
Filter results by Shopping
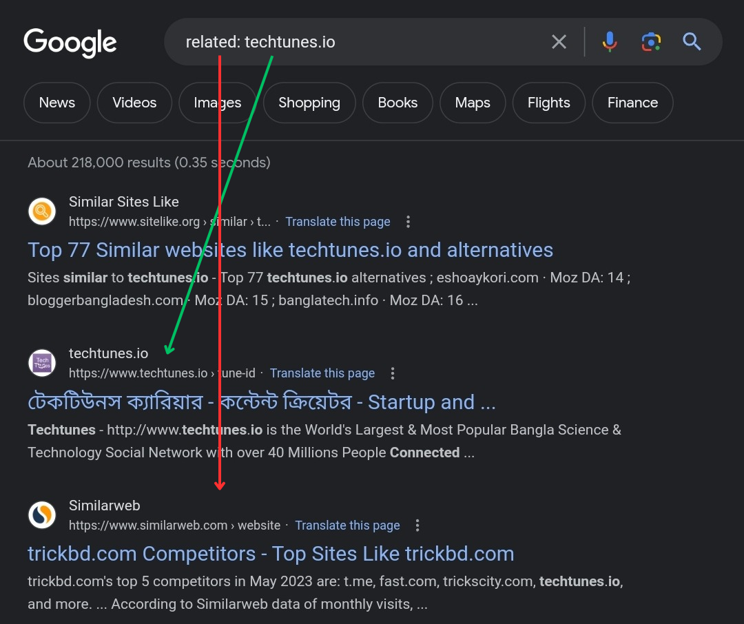point(309,103)
